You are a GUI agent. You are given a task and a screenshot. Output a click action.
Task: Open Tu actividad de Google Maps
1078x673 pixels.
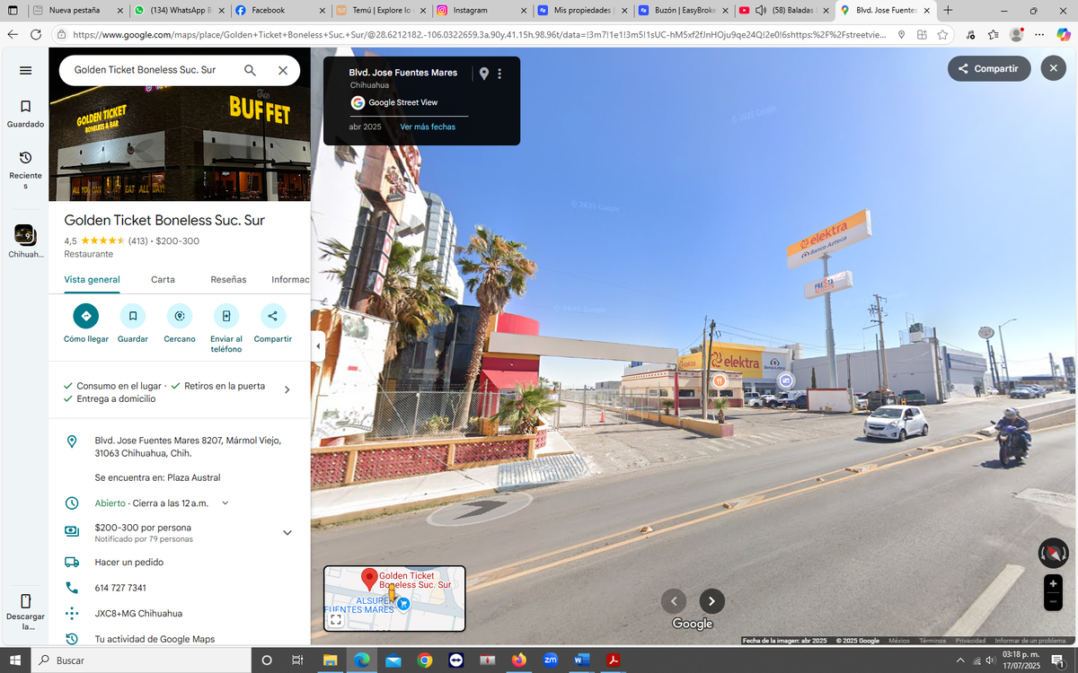point(155,639)
